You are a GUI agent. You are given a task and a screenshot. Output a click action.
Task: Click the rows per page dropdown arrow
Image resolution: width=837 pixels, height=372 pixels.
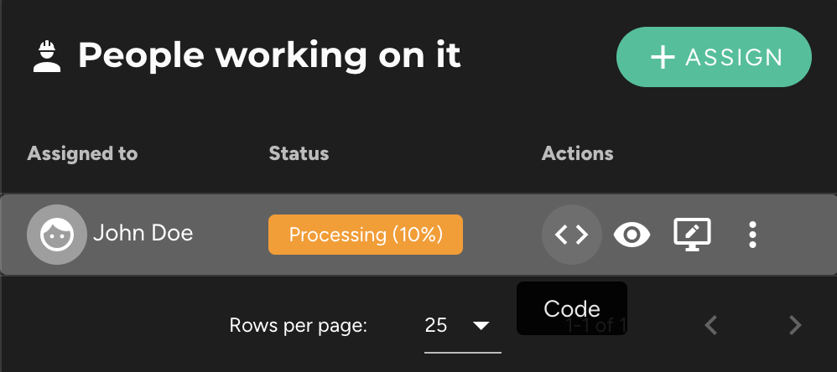481,325
